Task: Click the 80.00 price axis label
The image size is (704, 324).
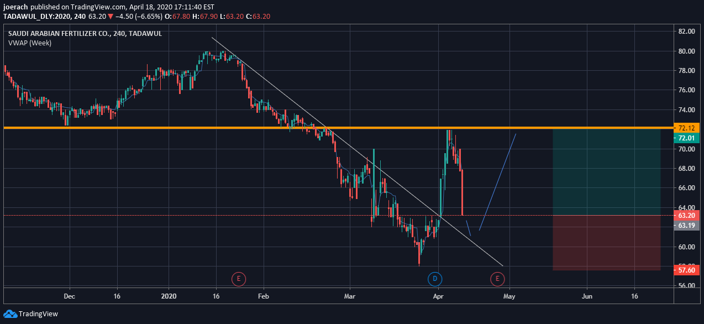Action: tap(686, 51)
